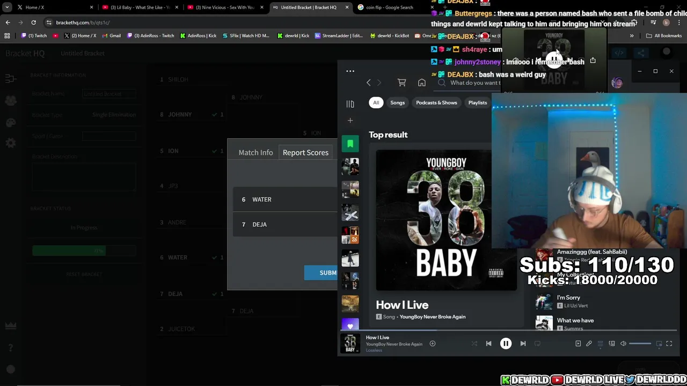Pause the video overlay

coord(554,59)
